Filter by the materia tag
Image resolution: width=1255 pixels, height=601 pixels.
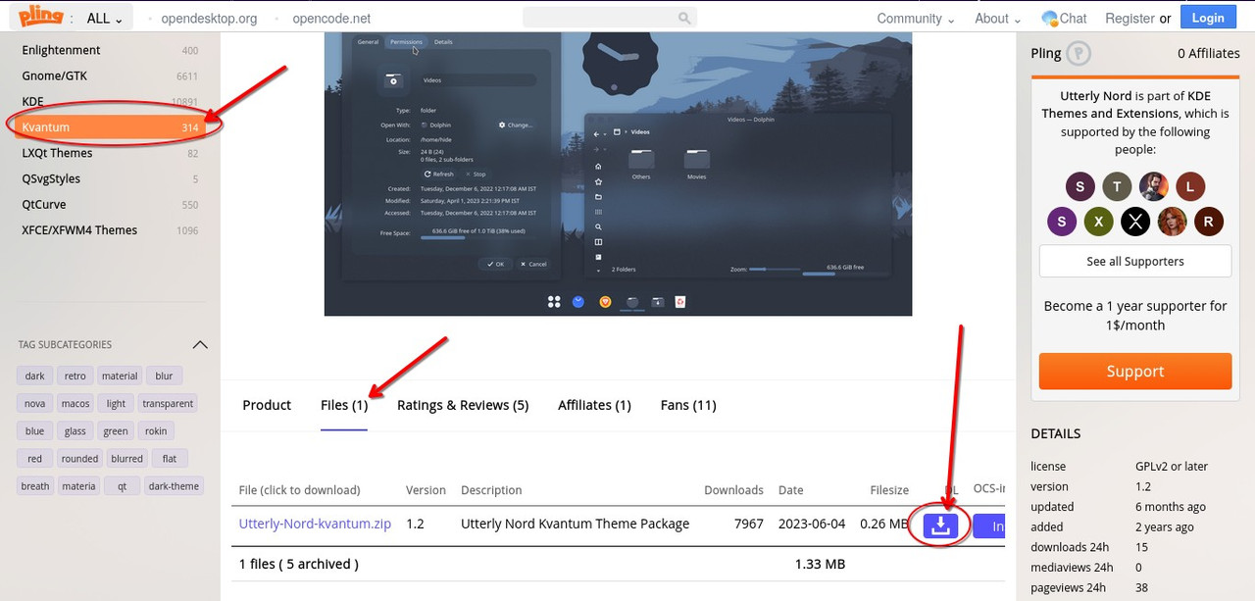tap(78, 485)
